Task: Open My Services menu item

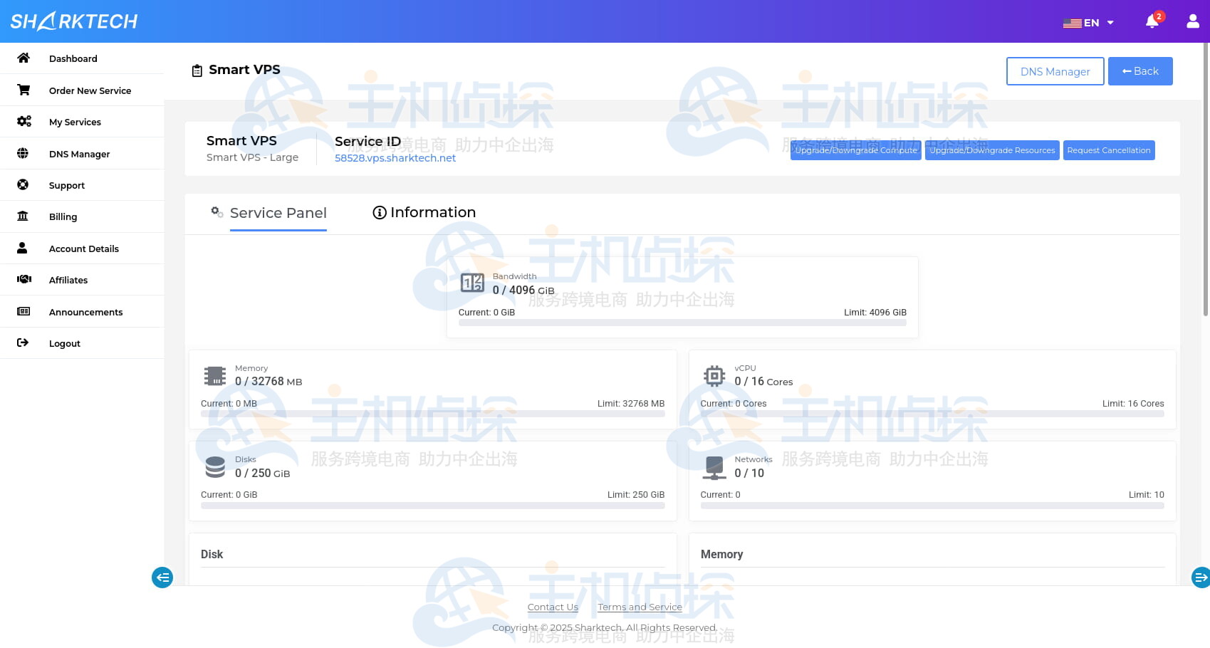Action: click(x=82, y=122)
